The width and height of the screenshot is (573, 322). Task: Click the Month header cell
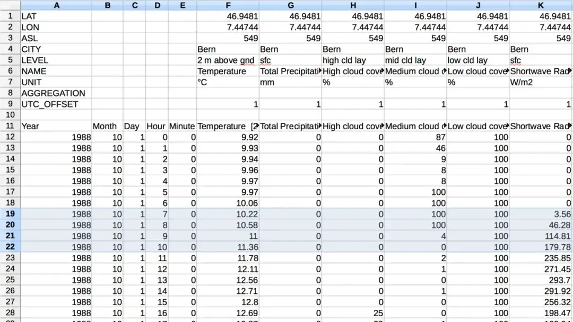(x=107, y=126)
